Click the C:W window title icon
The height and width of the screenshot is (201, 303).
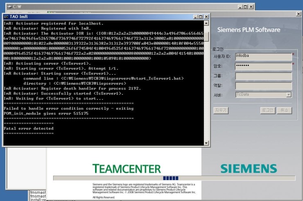click(10, 7)
